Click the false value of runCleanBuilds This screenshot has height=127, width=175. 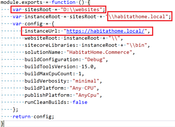(80, 102)
